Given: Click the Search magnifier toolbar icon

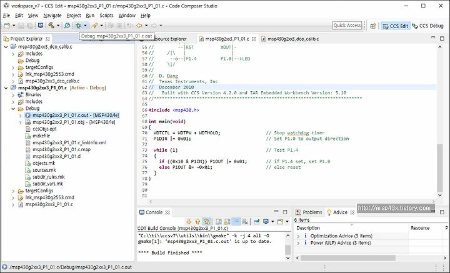Looking at the screenshot, I should [x=67, y=26].
